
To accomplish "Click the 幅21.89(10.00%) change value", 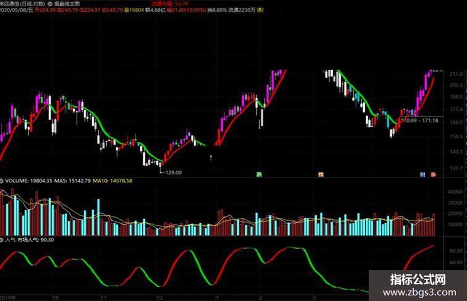I will pyautogui.click(x=186, y=10).
